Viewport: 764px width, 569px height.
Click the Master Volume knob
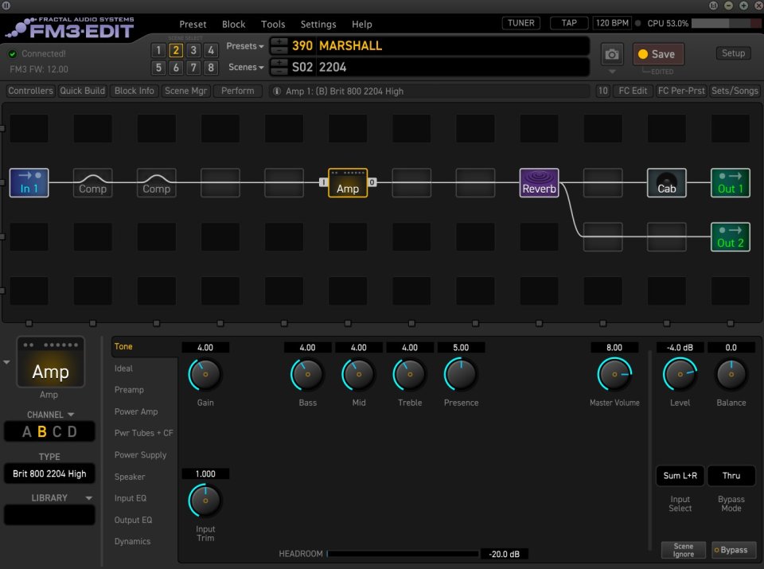pos(614,372)
